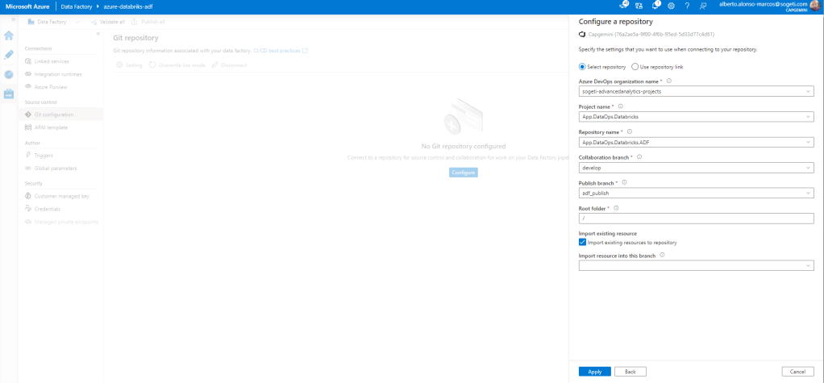Image resolution: width=824 pixels, height=383 pixels.
Task: Open notifications bell in top bar
Action: coord(655,6)
